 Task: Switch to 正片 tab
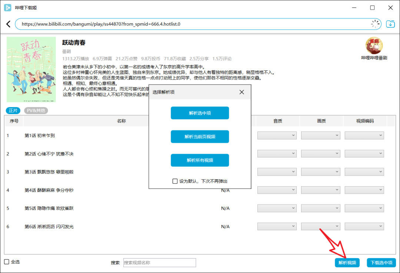(13, 110)
